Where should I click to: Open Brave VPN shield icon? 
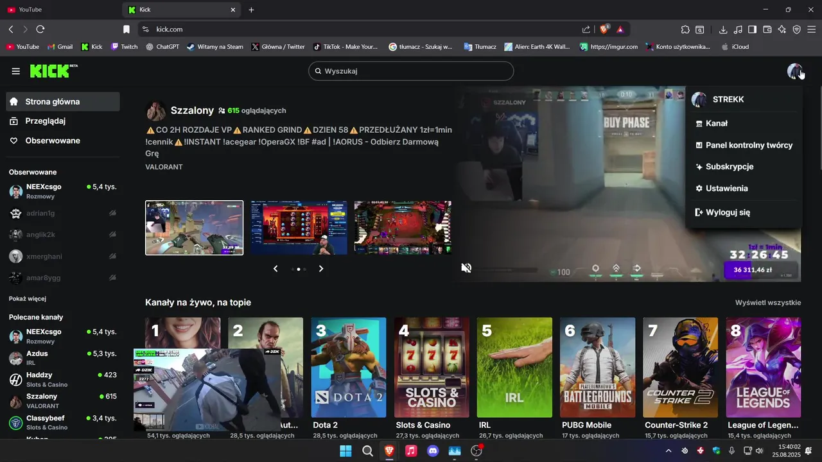[x=797, y=30]
